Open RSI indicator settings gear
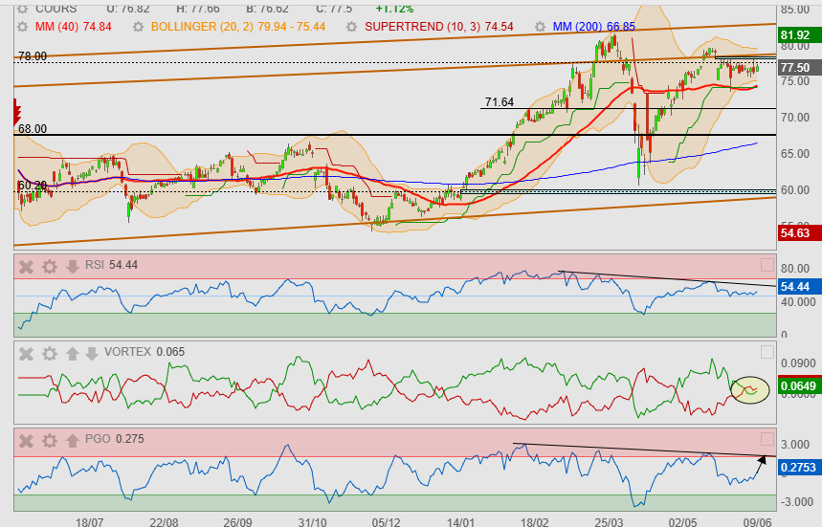 point(49,267)
